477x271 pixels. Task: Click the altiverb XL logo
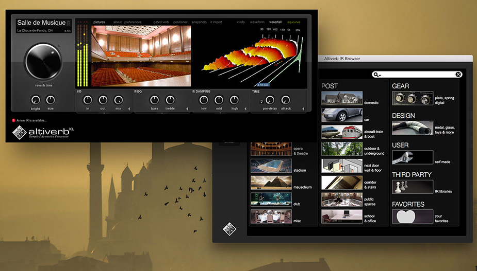tap(43, 132)
